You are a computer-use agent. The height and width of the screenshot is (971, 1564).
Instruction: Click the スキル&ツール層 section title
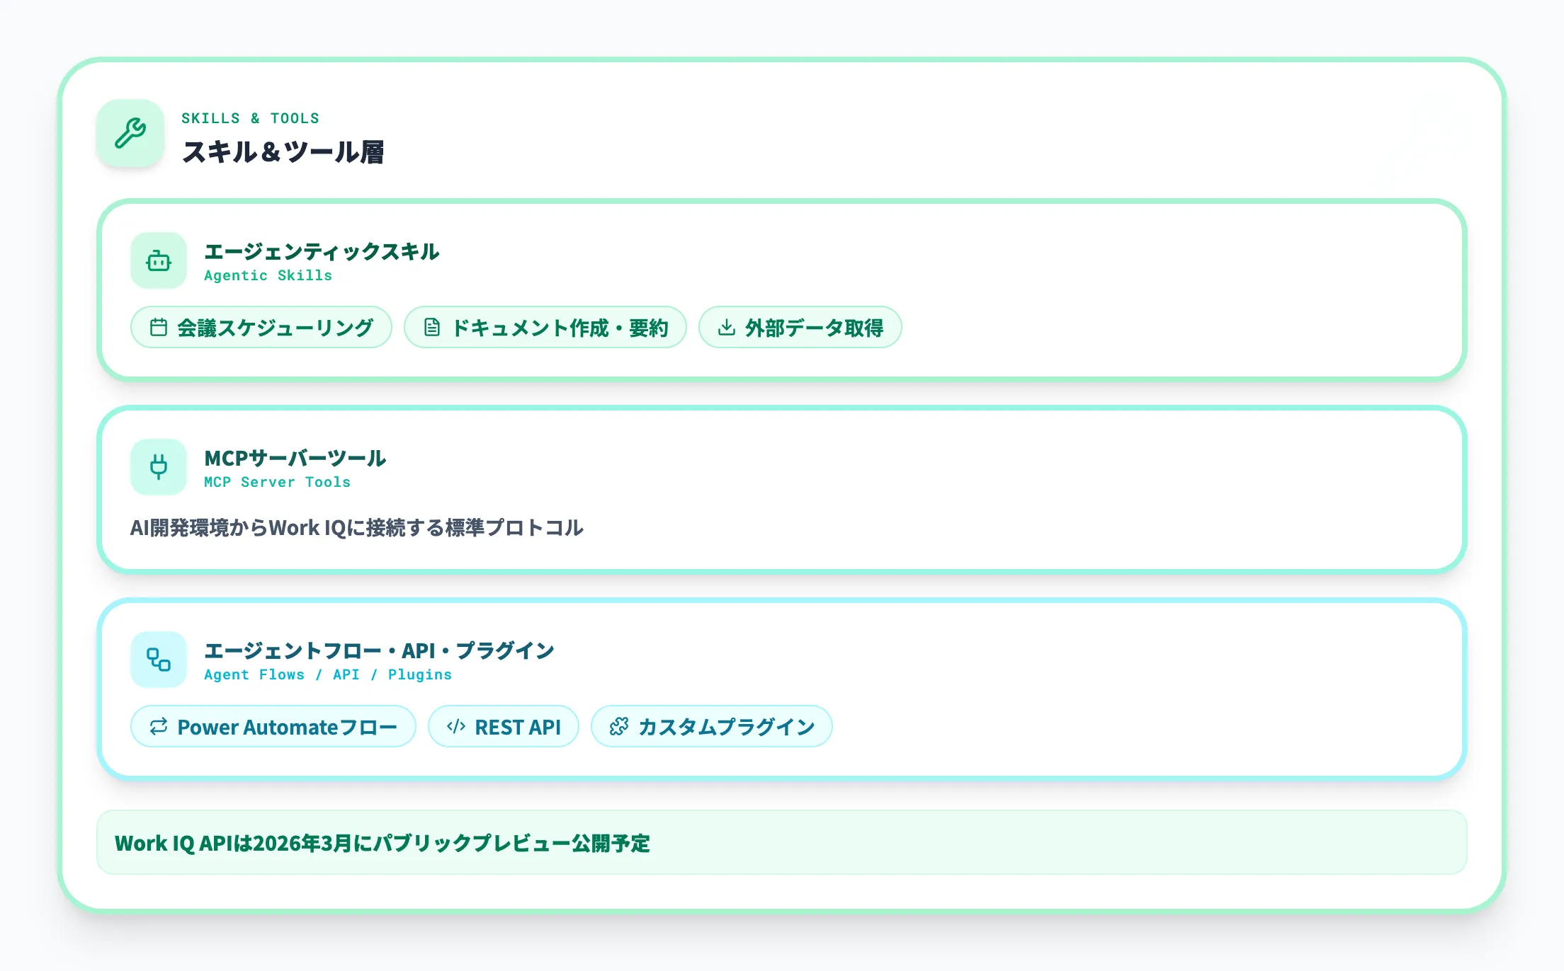[x=283, y=152]
